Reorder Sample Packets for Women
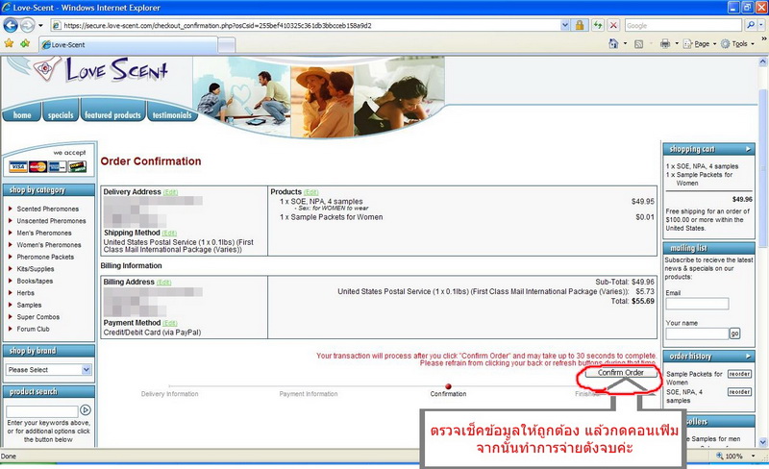 click(739, 374)
